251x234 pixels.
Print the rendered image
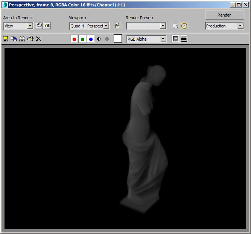pos(30,39)
